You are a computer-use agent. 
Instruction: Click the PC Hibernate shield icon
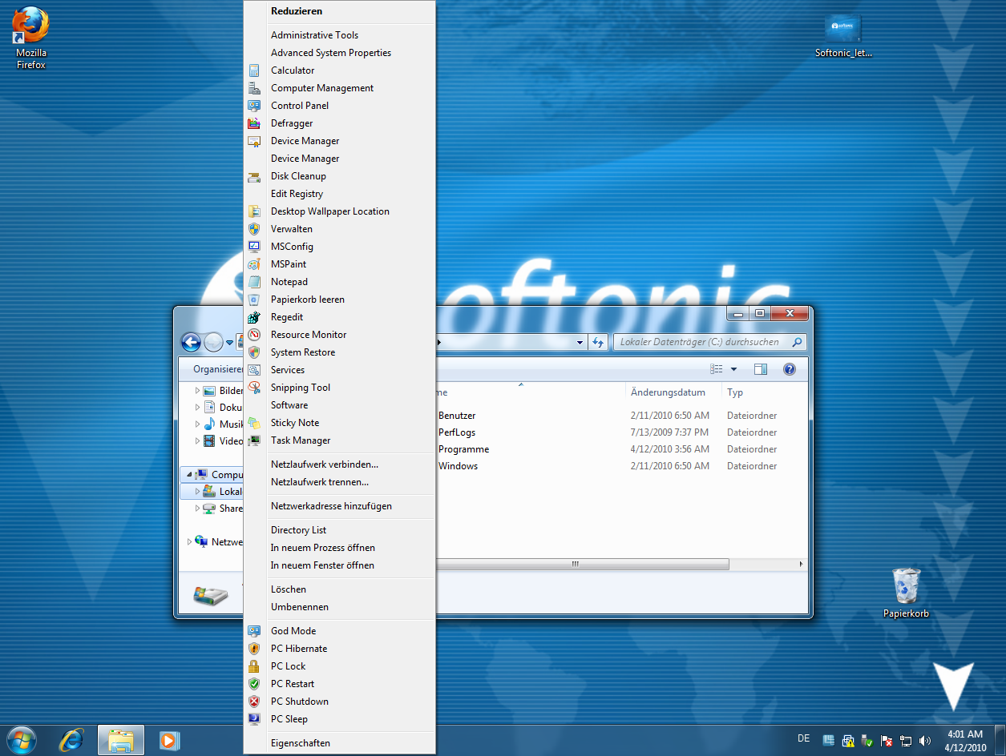click(254, 649)
